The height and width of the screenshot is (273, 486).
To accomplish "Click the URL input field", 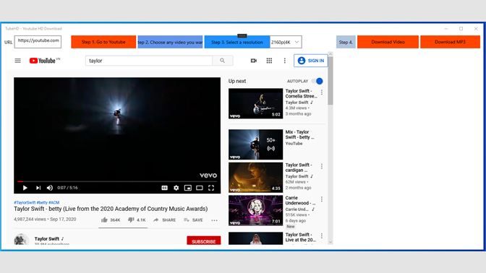I will pos(38,42).
